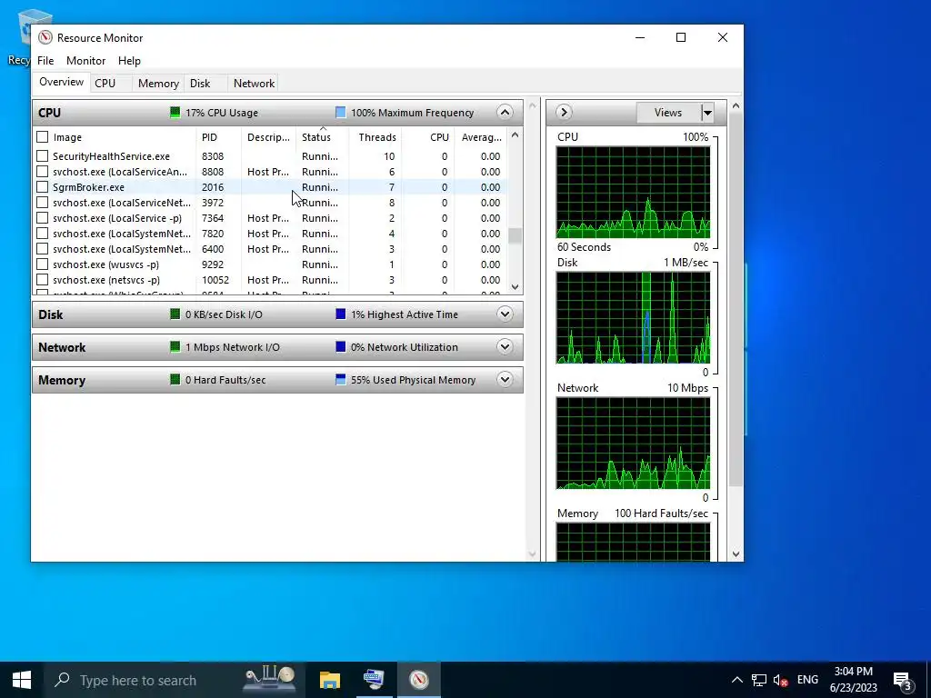The width and height of the screenshot is (931, 698).
Task: Click the Resource Monitor taskbar icon
Action: click(x=418, y=680)
